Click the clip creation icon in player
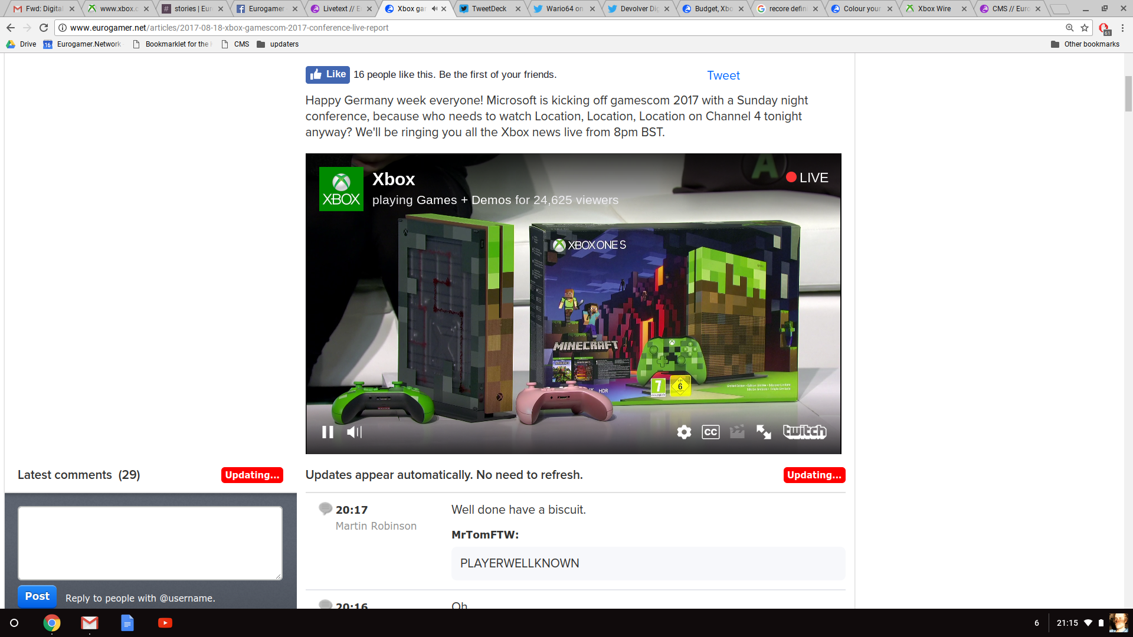 coord(737,432)
